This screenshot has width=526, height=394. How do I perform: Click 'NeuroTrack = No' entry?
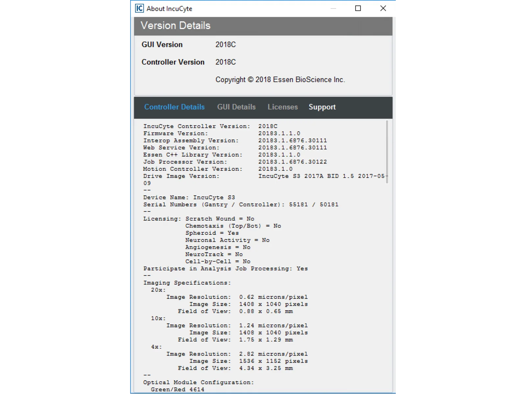214,254
